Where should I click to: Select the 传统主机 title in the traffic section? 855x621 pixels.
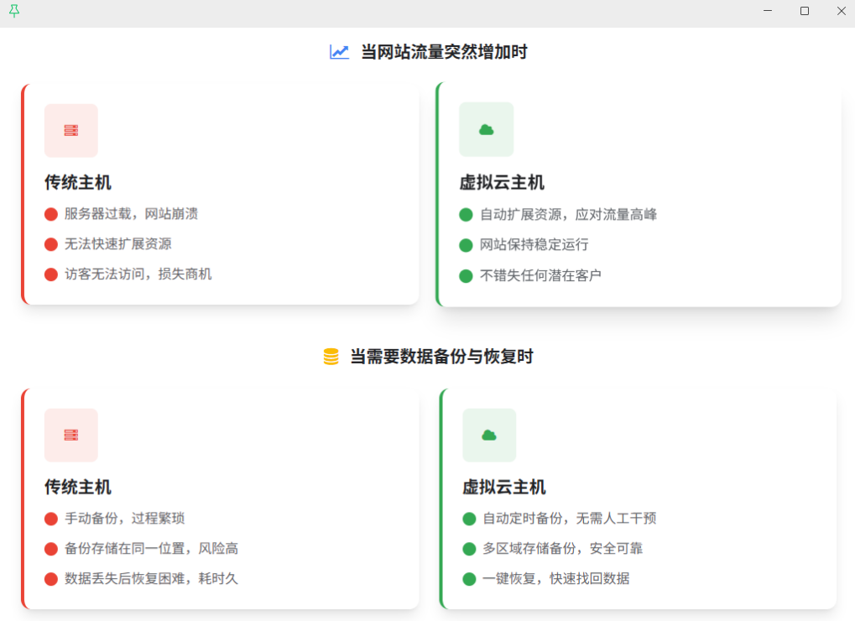coord(78,183)
